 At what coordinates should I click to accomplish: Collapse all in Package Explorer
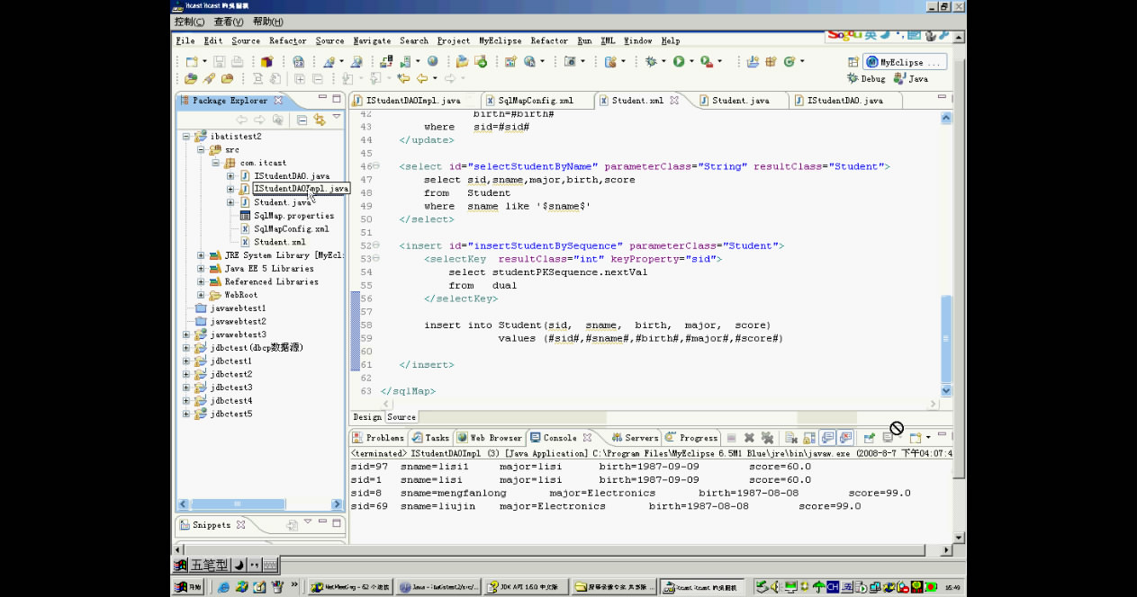click(302, 120)
